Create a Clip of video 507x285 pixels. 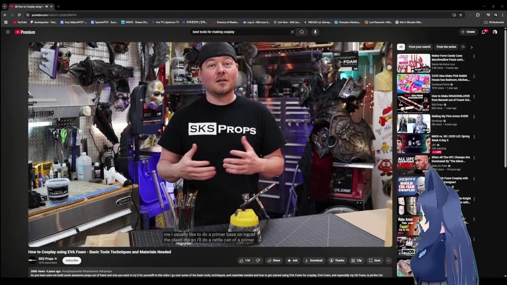pyautogui.click(x=356, y=260)
